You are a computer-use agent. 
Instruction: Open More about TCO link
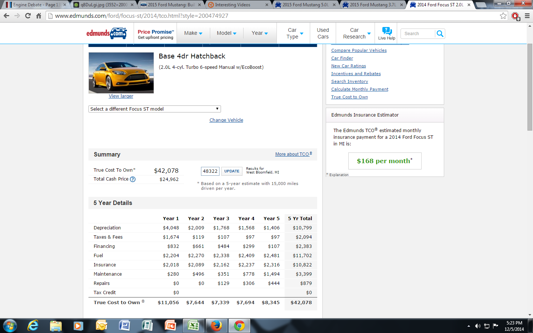coord(294,154)
